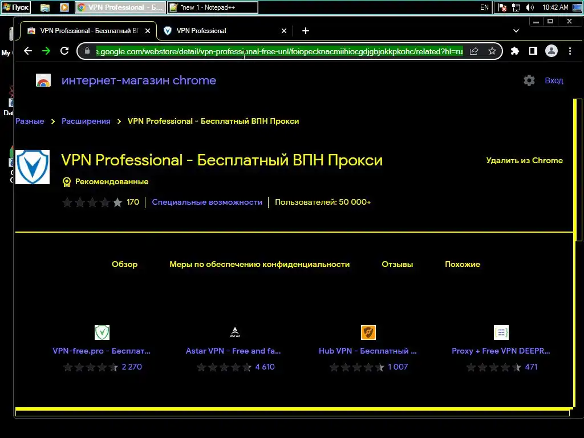The height and width of the screenshot is (438, 584).
Task: Close the VPN Professional - Бесплатный tab
Action: tap(148, 31)
